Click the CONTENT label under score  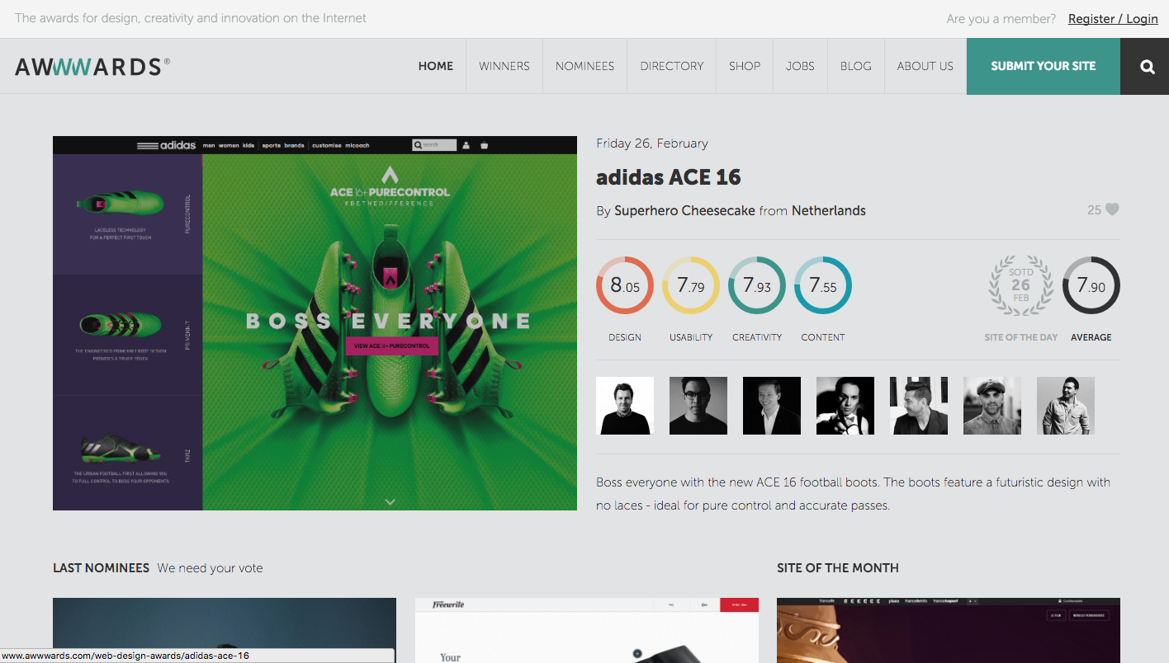click(823, 337)
